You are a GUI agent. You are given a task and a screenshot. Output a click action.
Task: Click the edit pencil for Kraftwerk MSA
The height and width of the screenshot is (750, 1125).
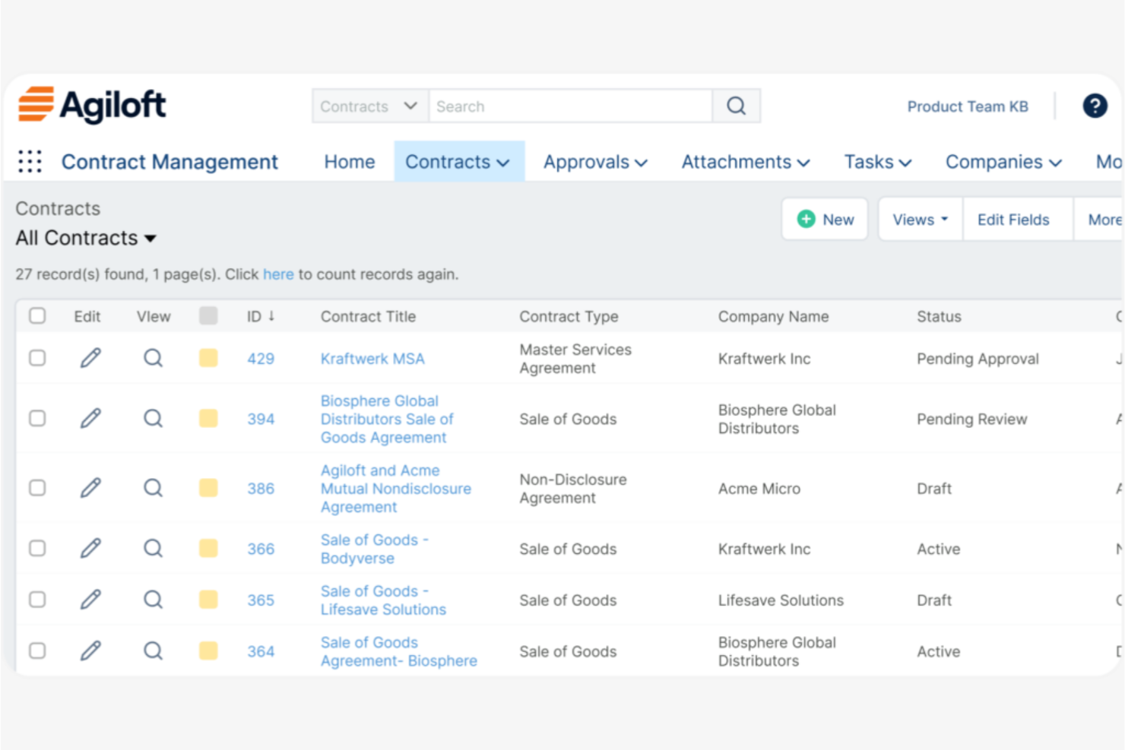point(90,358)
